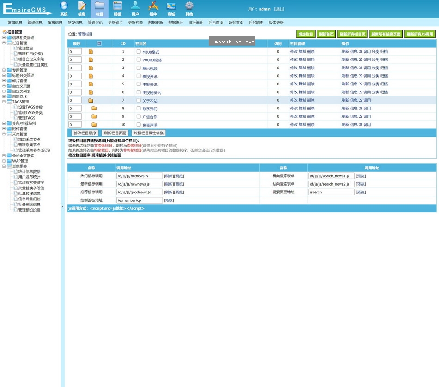The image size is (439, 387).
Task: Open the 增加信息 menu item
Action: click(x=15, y=22)
